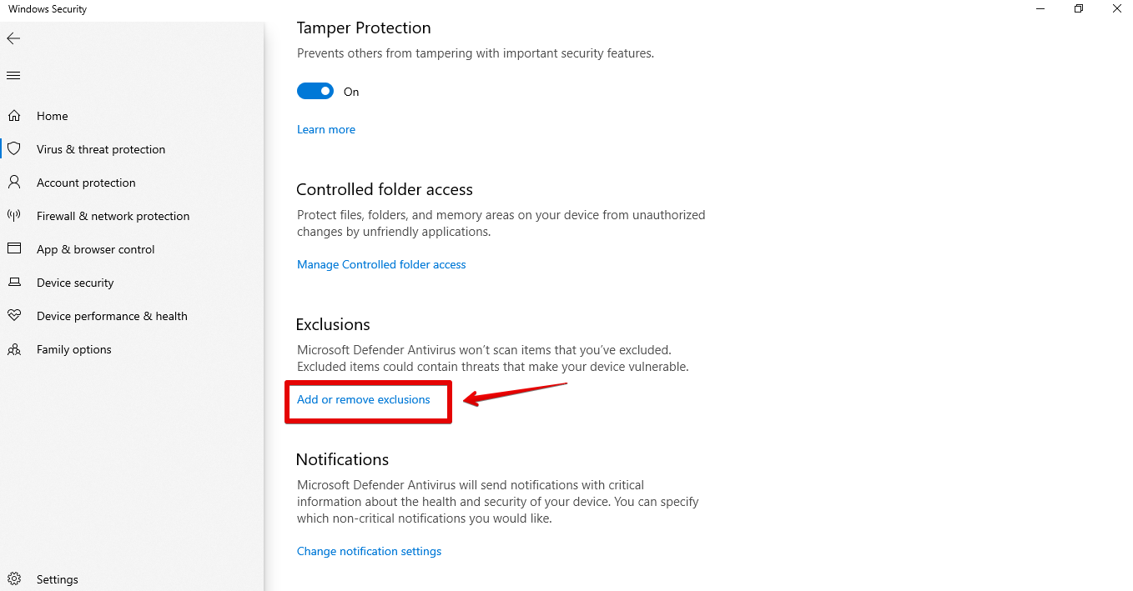The height and width of the screenshot is (591, 1133).
Task: Select Firewall & network protection menu item
Action: [113, 216]
